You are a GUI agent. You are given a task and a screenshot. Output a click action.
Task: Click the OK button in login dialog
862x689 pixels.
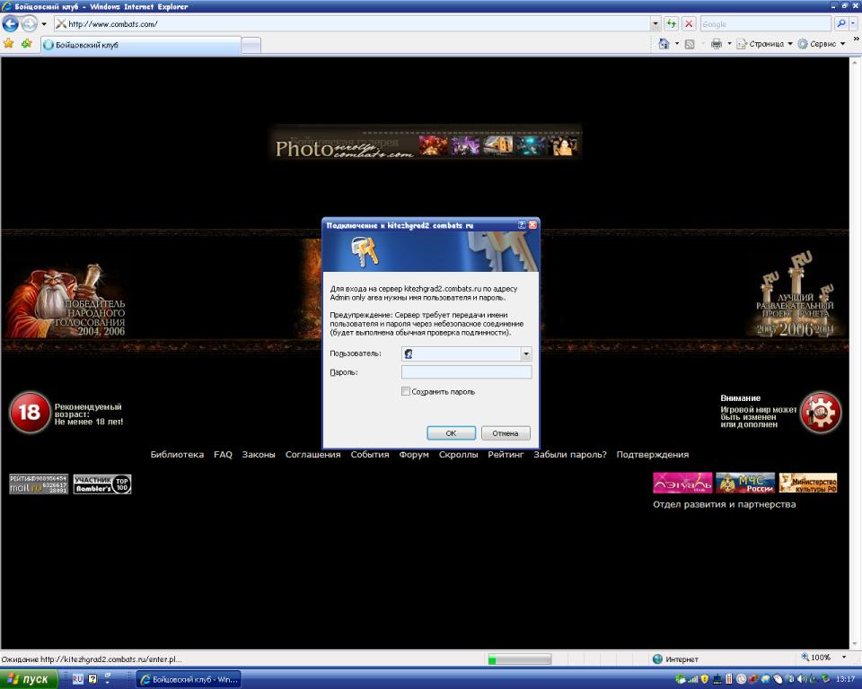pyautogui.click(x=451, y=433)
